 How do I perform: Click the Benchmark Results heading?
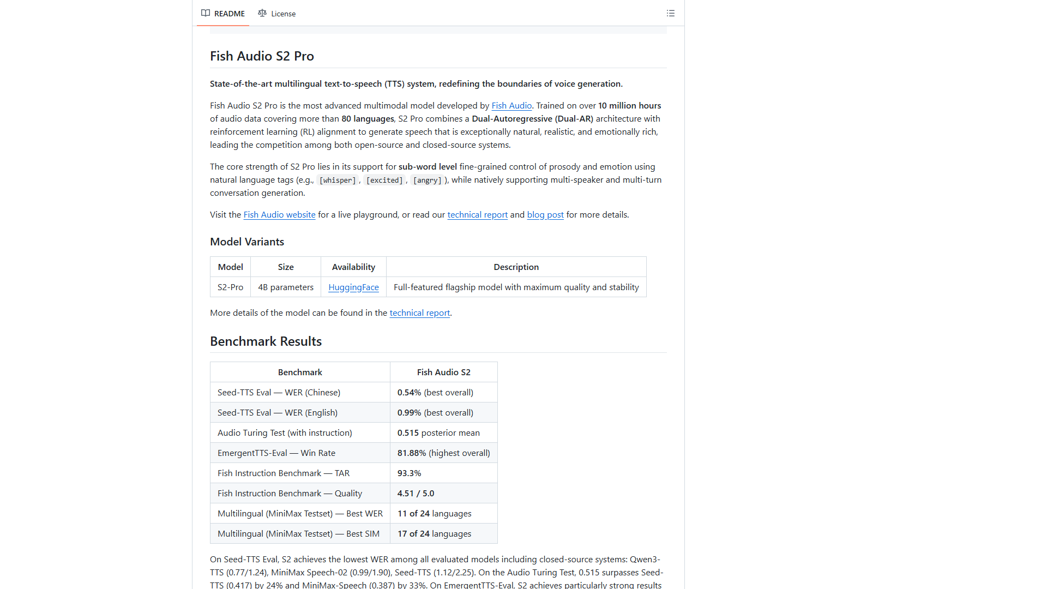click(266, 341)
